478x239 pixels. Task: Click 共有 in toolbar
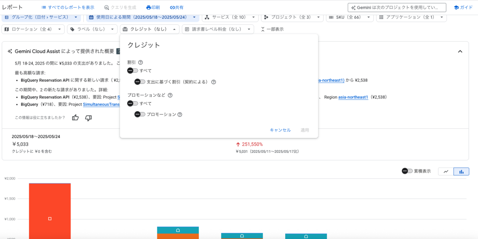[176, 8]
